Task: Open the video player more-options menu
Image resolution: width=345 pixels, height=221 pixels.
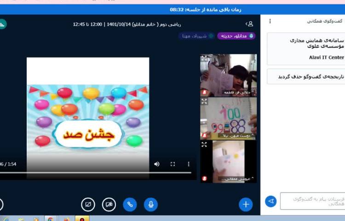Action: tap(189, 164)
